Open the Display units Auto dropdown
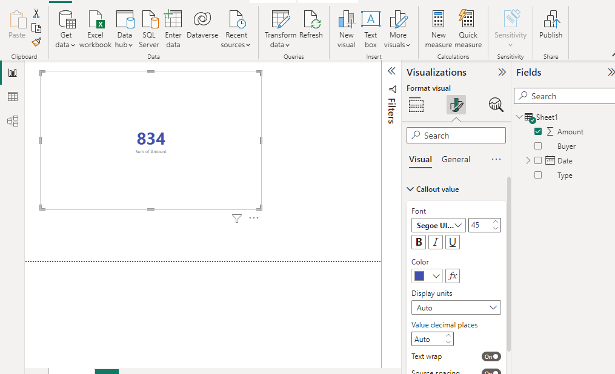 (x=456, y=307)
